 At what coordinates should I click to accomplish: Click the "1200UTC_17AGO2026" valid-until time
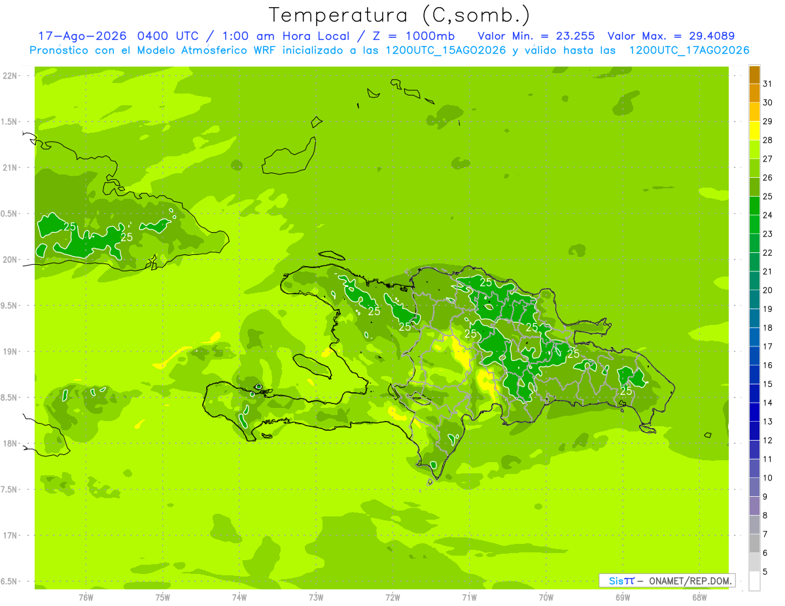pos(689,50)
